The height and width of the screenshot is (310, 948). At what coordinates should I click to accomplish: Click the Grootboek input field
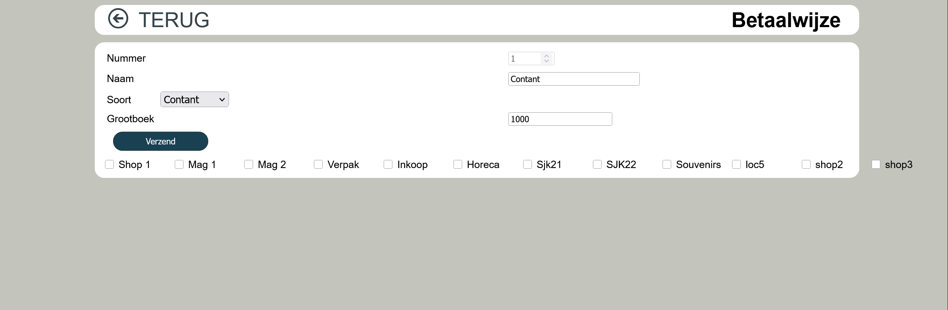(560, 119)
